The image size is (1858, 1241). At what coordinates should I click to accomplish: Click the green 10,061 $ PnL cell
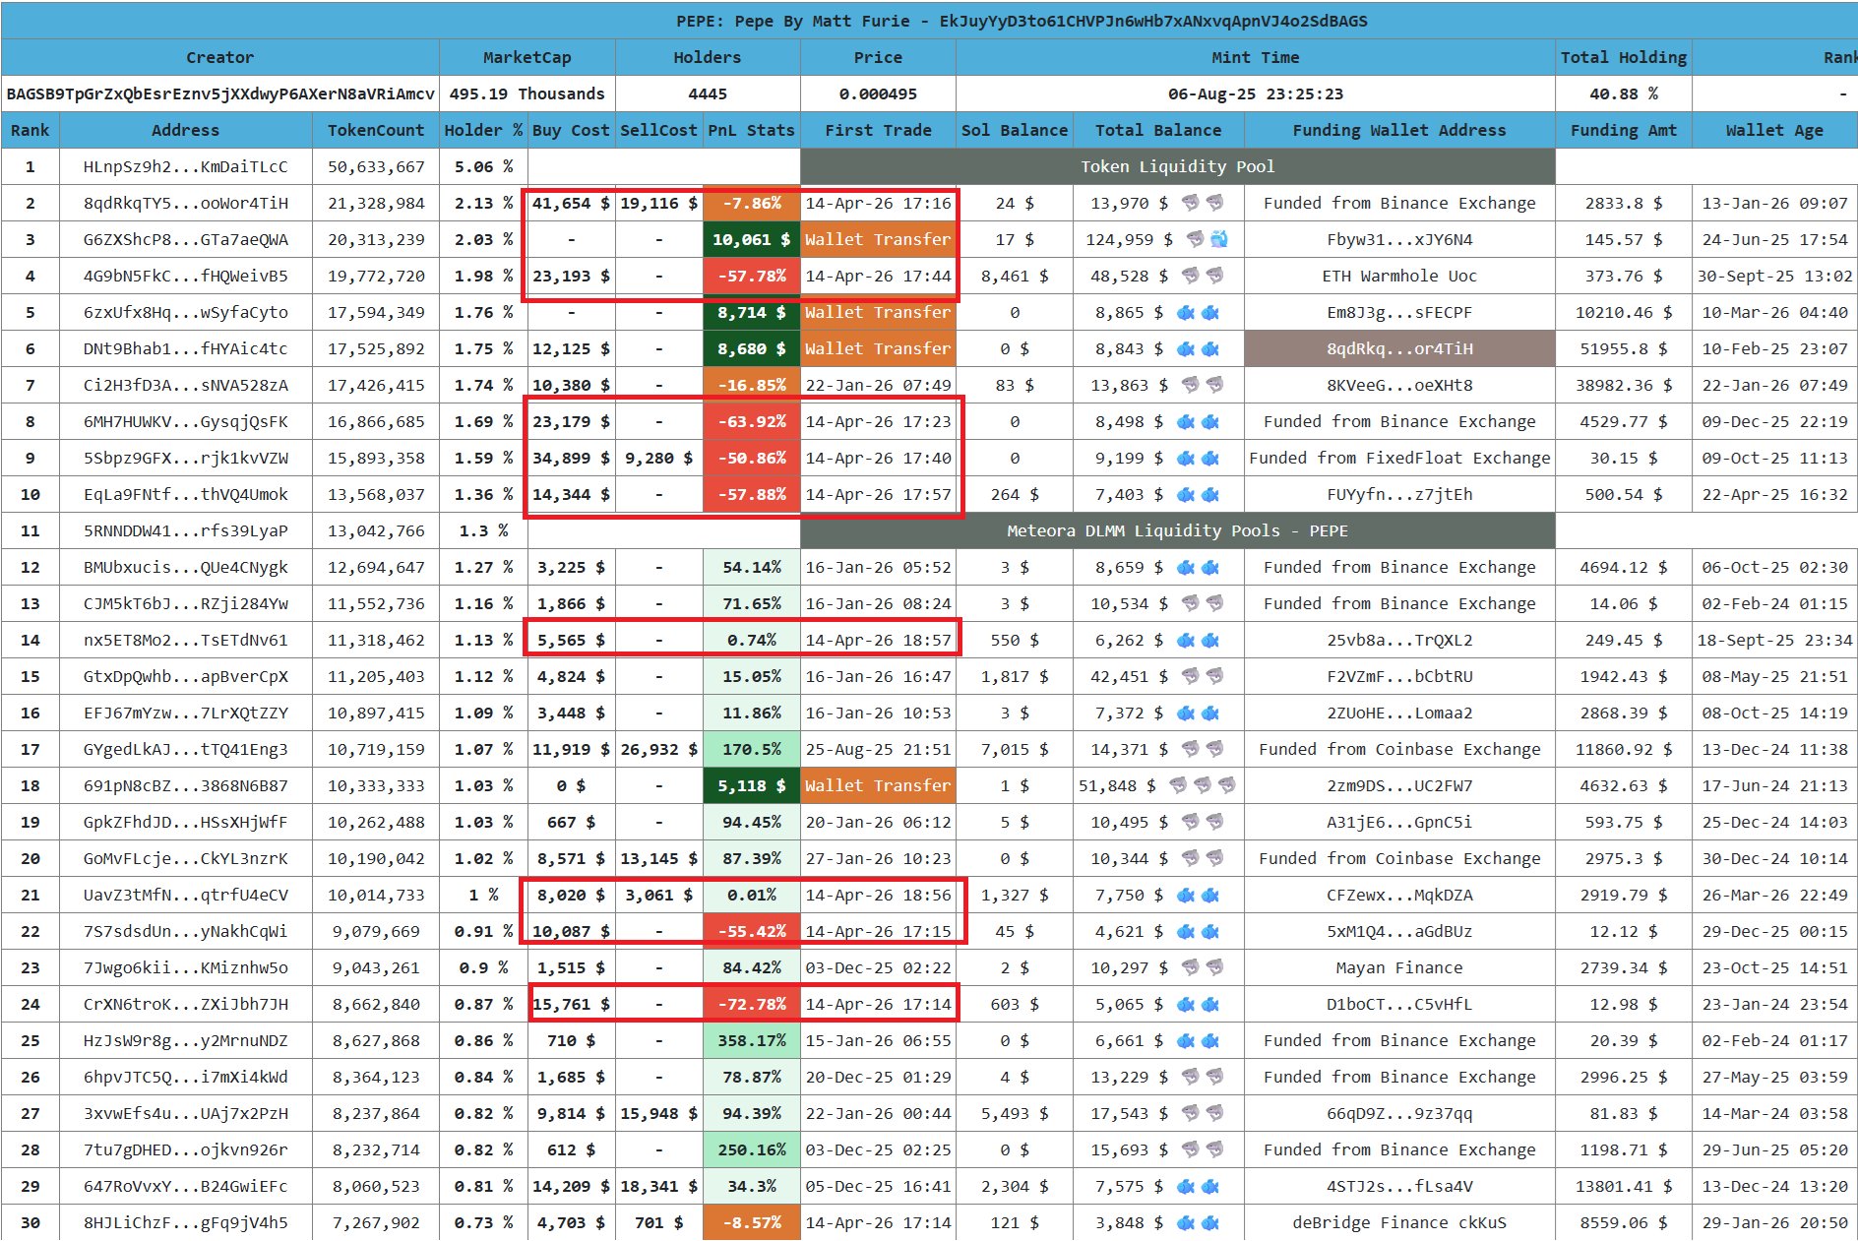click(751, 239)
